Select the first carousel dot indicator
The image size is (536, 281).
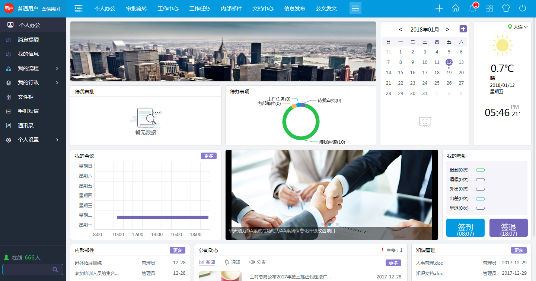click(x=322, y=224)
